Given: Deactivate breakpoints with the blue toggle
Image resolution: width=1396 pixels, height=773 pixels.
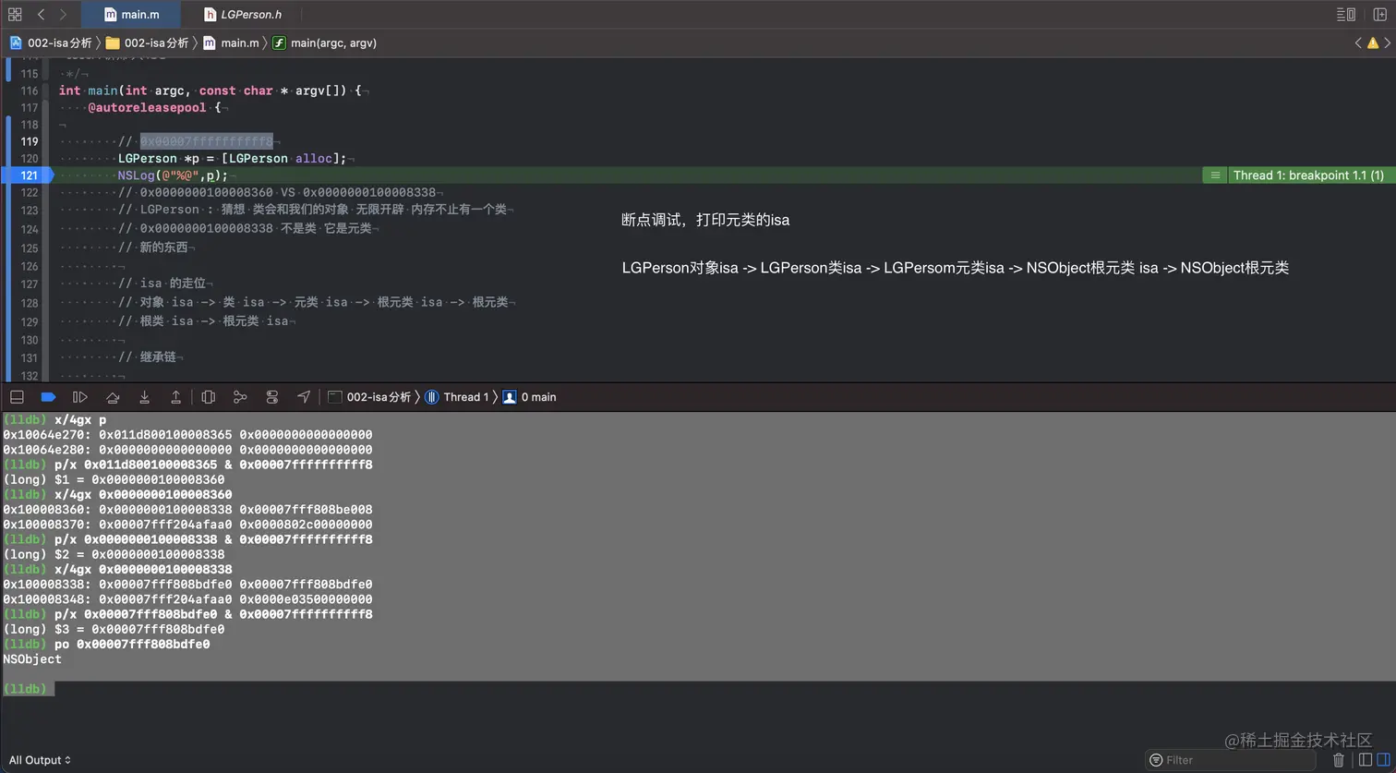Looking at the screenshot, I should coord(48,397).
